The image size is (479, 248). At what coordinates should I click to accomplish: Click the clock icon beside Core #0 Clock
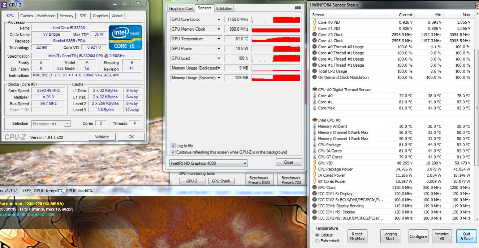pos(315,35)
